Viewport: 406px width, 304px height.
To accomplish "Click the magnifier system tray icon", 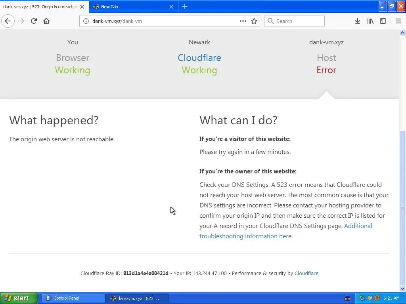I will pyautogui.click(x=377, y=298).
